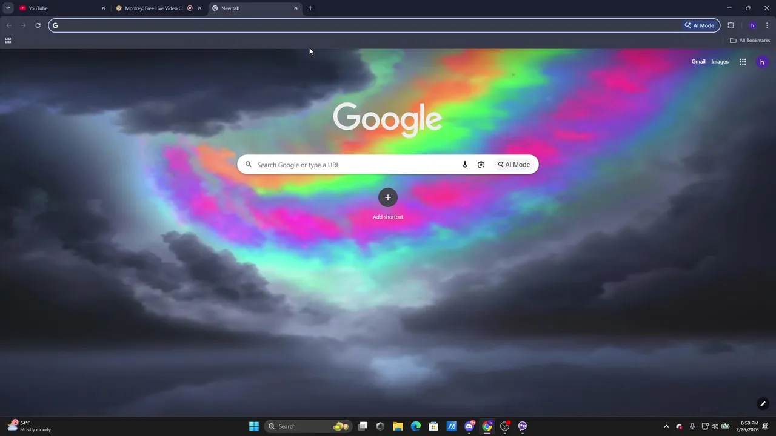Viewport: 776px width, 436px height.
Task: Close the YouTube tab
Action: [x=103, y=8]
